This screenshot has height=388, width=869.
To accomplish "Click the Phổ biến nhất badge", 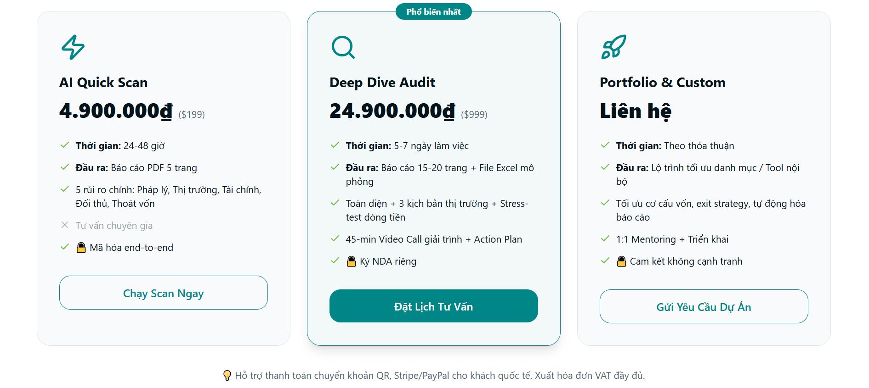I will click(433, 12).
